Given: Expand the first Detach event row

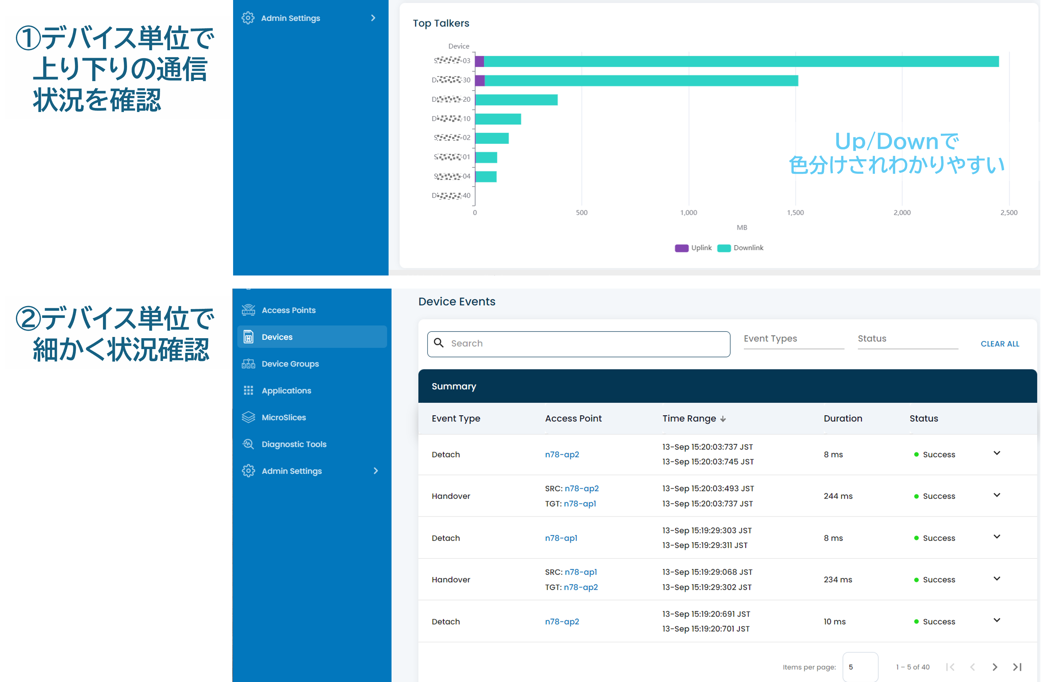Looking at the screenshot, I should [x=997, y=454].
